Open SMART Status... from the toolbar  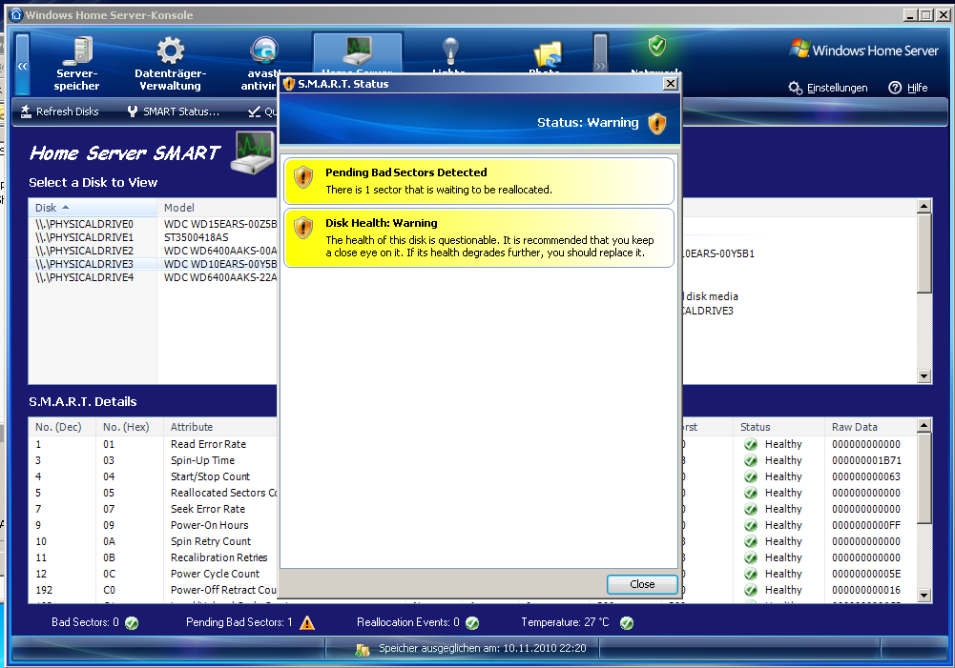(x=174, y=111)
